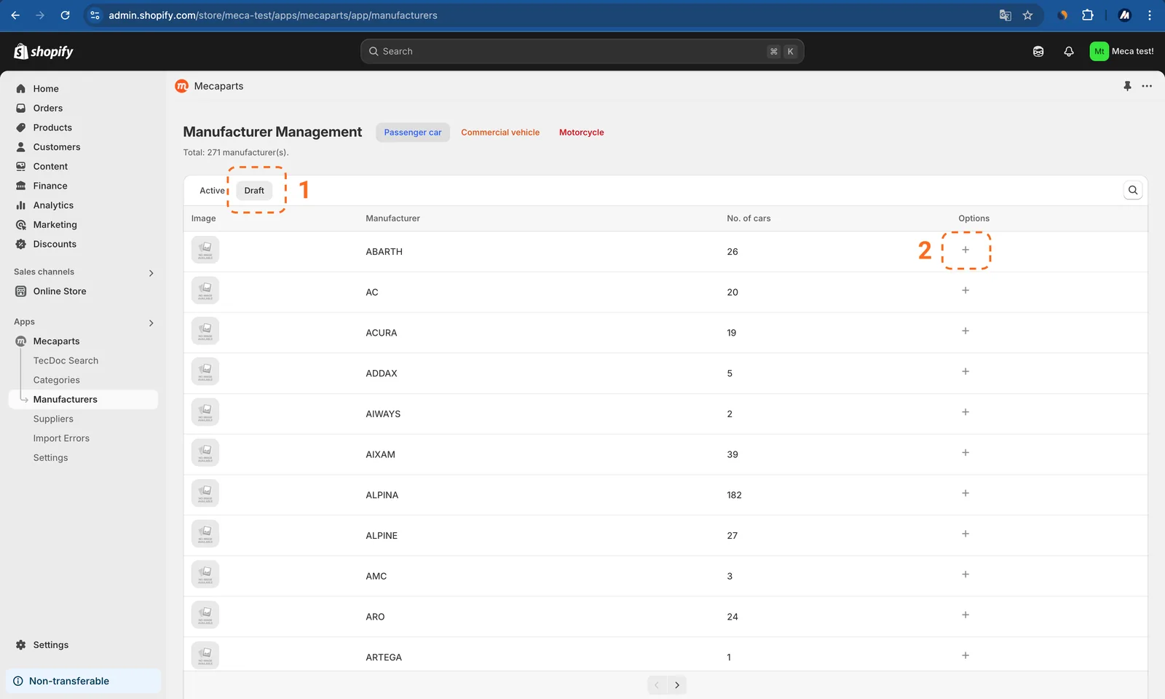Click the Shopify logo
Screen dimensions: 1165x699
(x=44, y=51)
